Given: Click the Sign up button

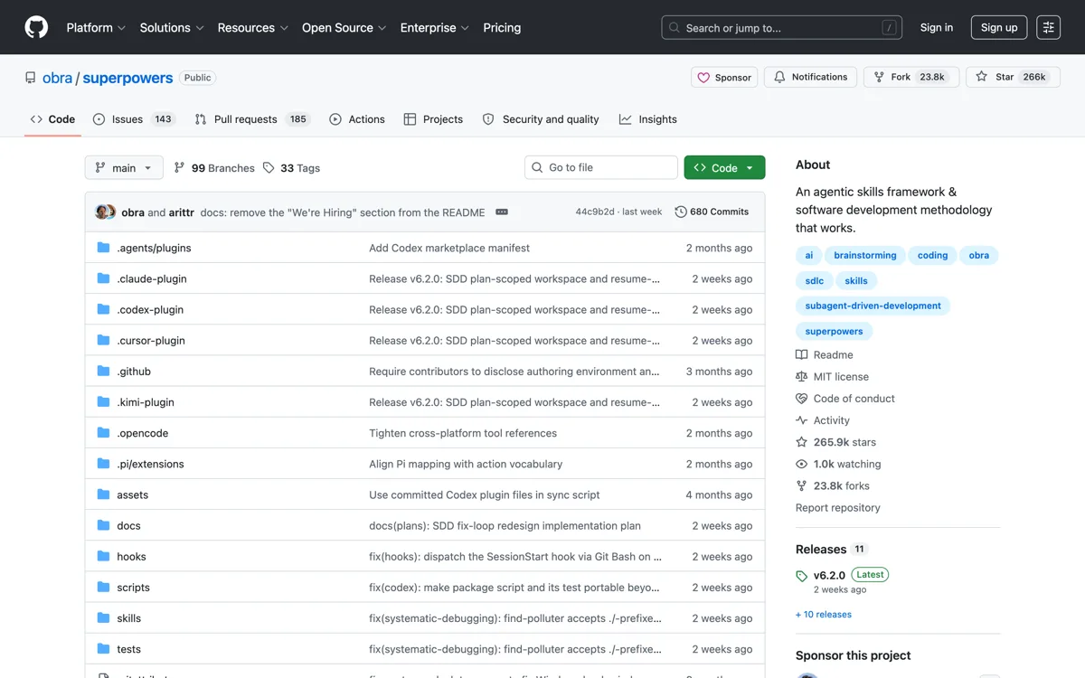Looking at the screenshot, I should [x=999, y=28].
